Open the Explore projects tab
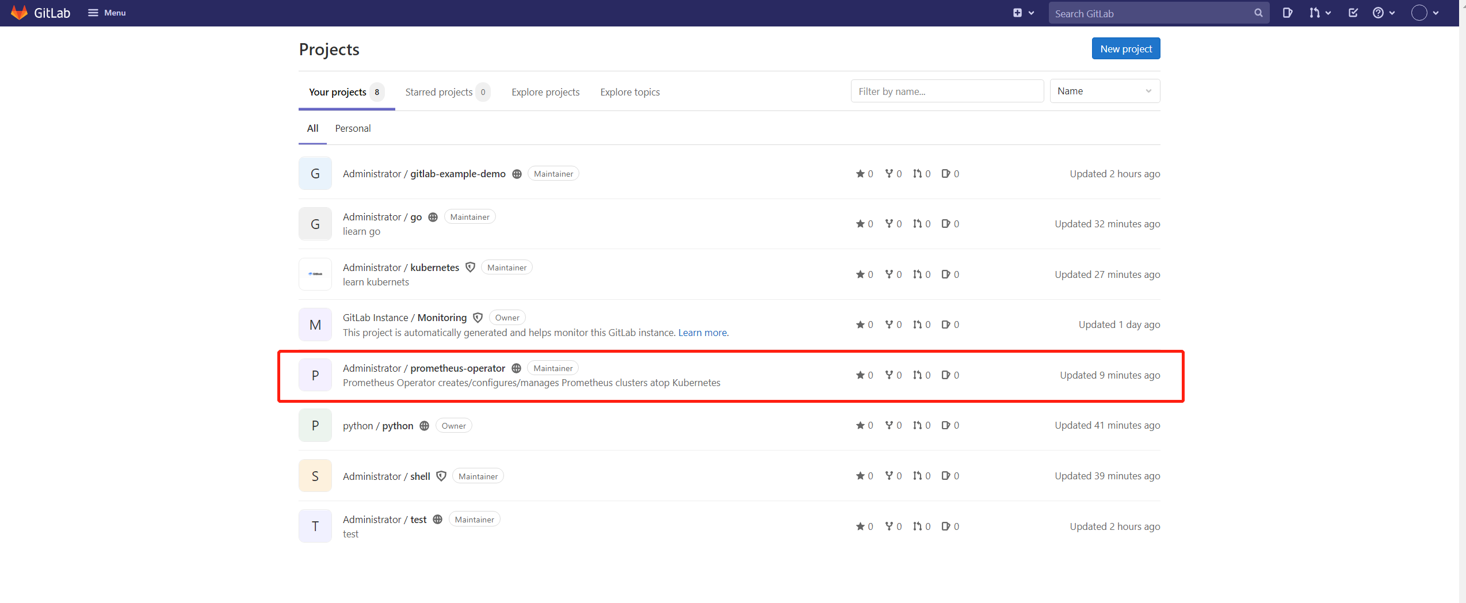Viewport: 1466px width, 603px height. (x=545, y=92)
